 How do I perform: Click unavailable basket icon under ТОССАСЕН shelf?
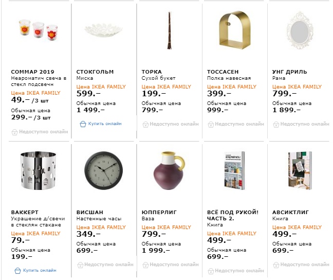[211, 124]
